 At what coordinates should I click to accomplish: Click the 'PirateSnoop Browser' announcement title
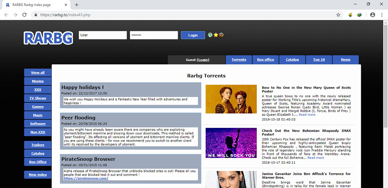[88, 159]
